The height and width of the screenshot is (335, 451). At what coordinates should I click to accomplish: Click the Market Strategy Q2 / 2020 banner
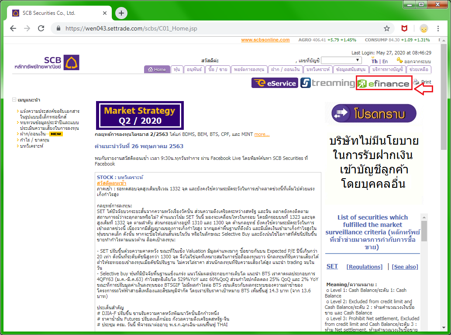140,115
